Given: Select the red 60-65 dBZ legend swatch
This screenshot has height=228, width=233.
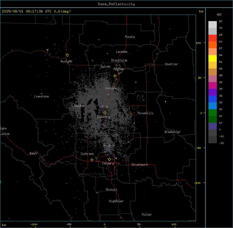Looking at the screenshot, I should coord(212,38).
